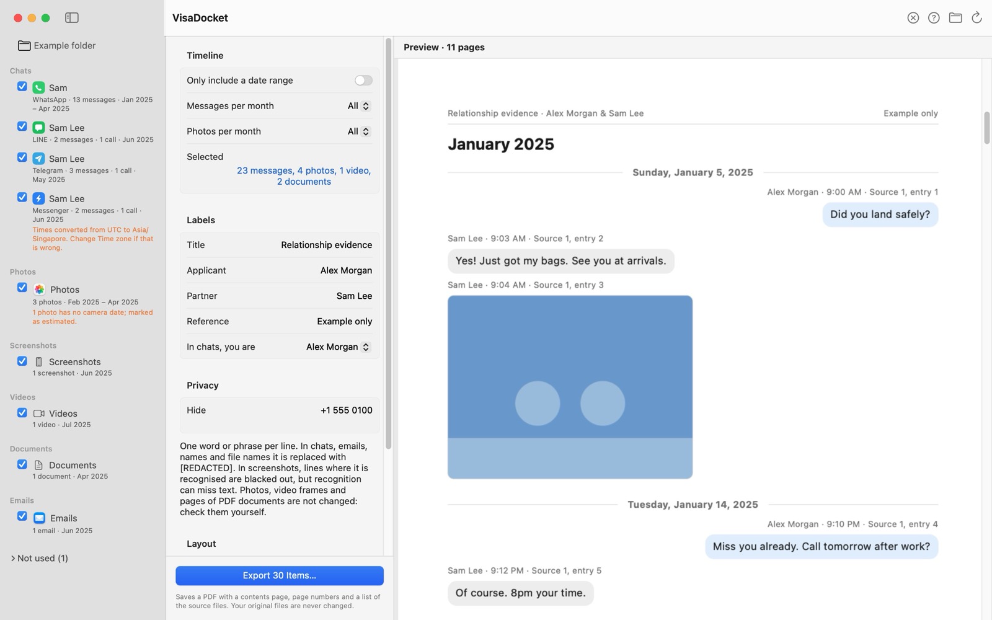Click the WhatsApp icon next to Sam
The image size is (992, 620).
(x=38, y=88)
